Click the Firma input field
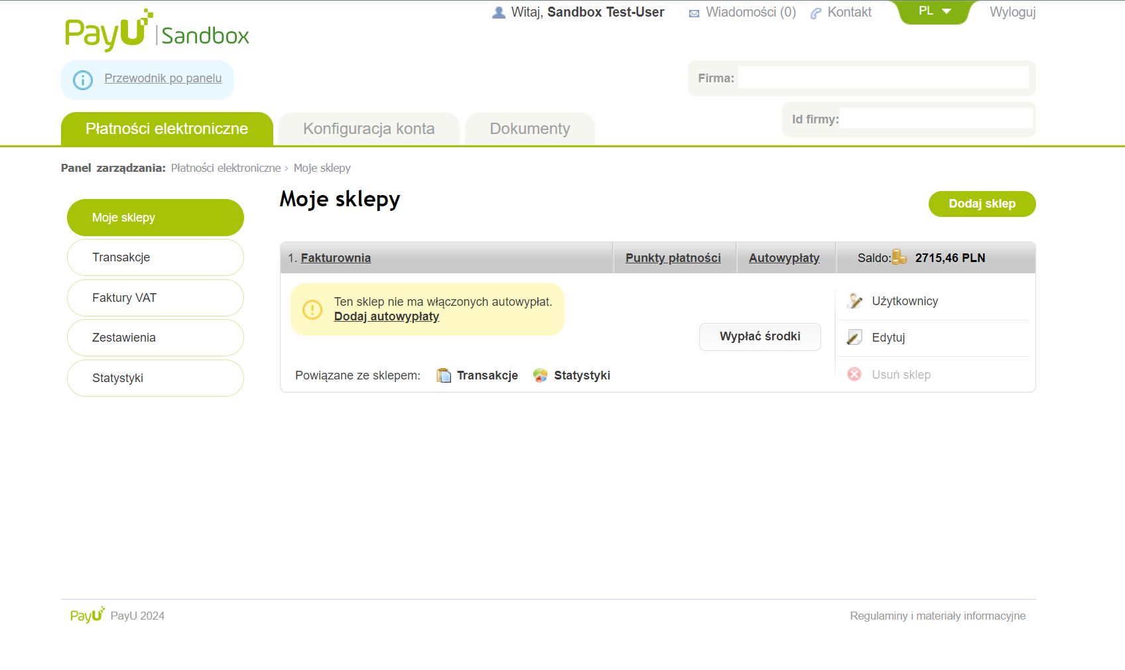 tap(884, 78)
